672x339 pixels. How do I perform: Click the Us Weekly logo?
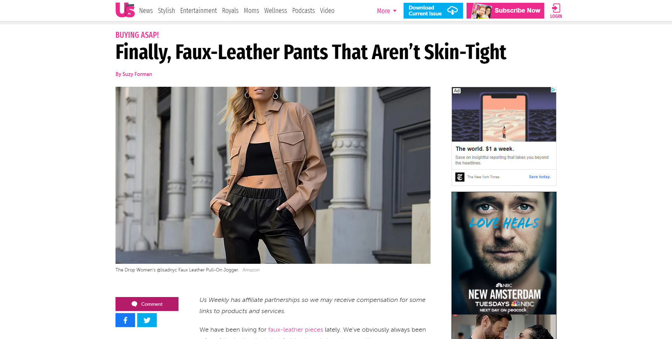pyautogui.click(x=125, y=10)
